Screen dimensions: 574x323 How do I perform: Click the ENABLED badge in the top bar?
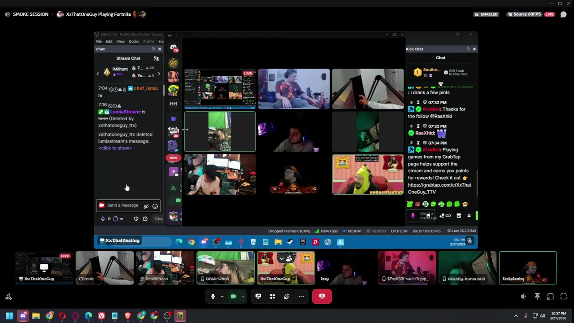(x=487, y=14)
